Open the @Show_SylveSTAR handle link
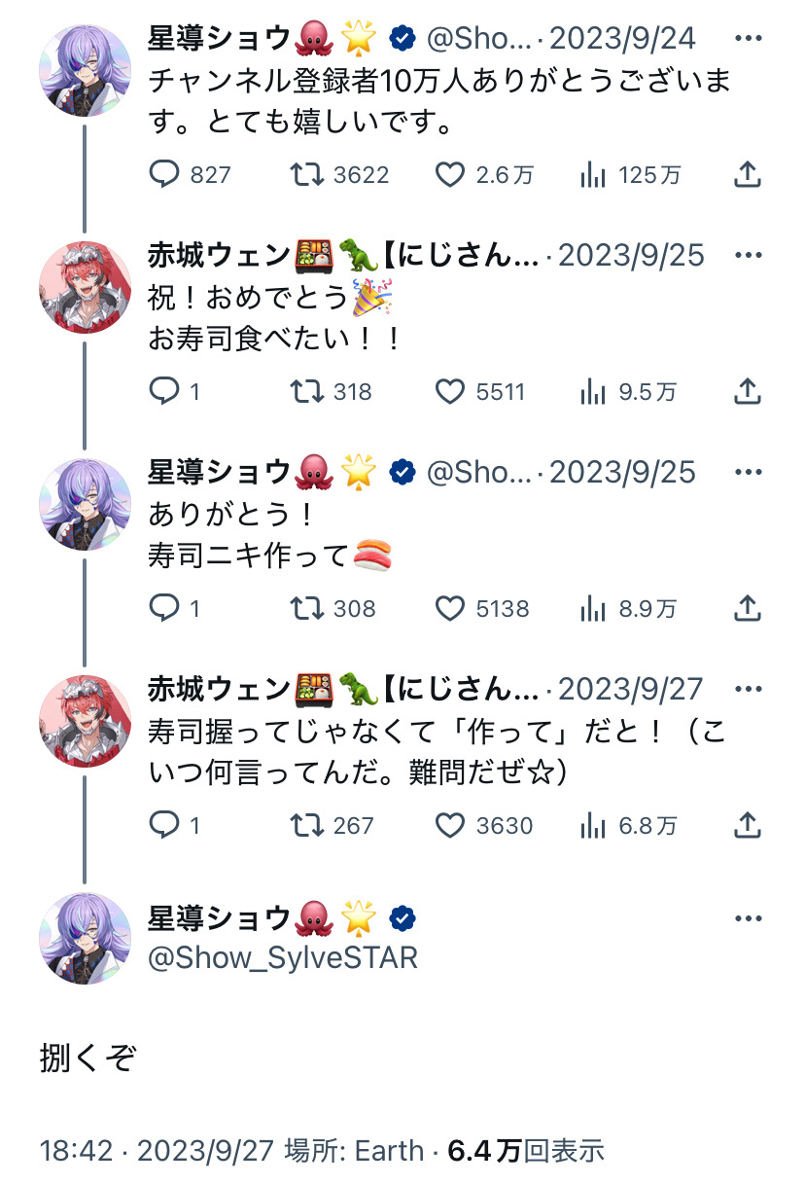 tap(283, 957)
